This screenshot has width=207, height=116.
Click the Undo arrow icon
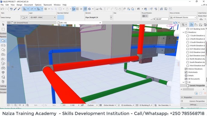click(x=2, y=9)
